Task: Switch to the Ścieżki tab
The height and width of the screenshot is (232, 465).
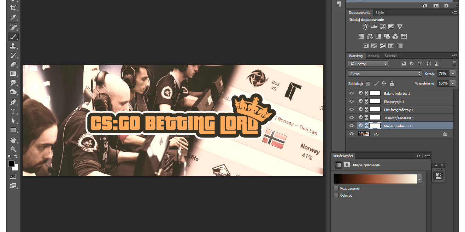Action: 390,56
